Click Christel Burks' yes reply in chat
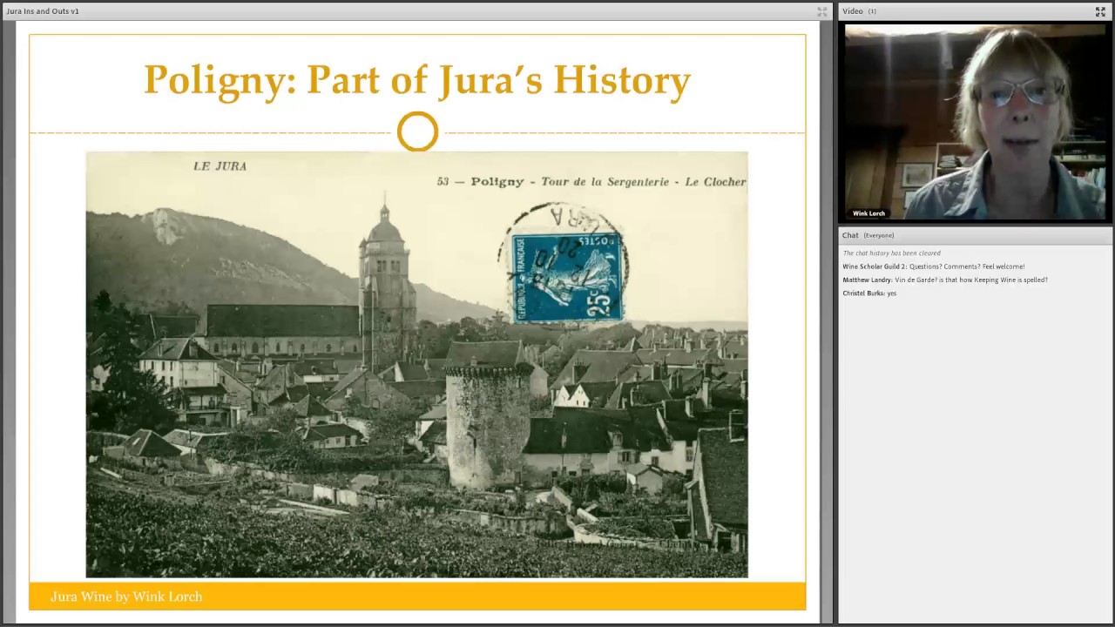The width and height of the screenshot is (1115, 627). [869, 293]
